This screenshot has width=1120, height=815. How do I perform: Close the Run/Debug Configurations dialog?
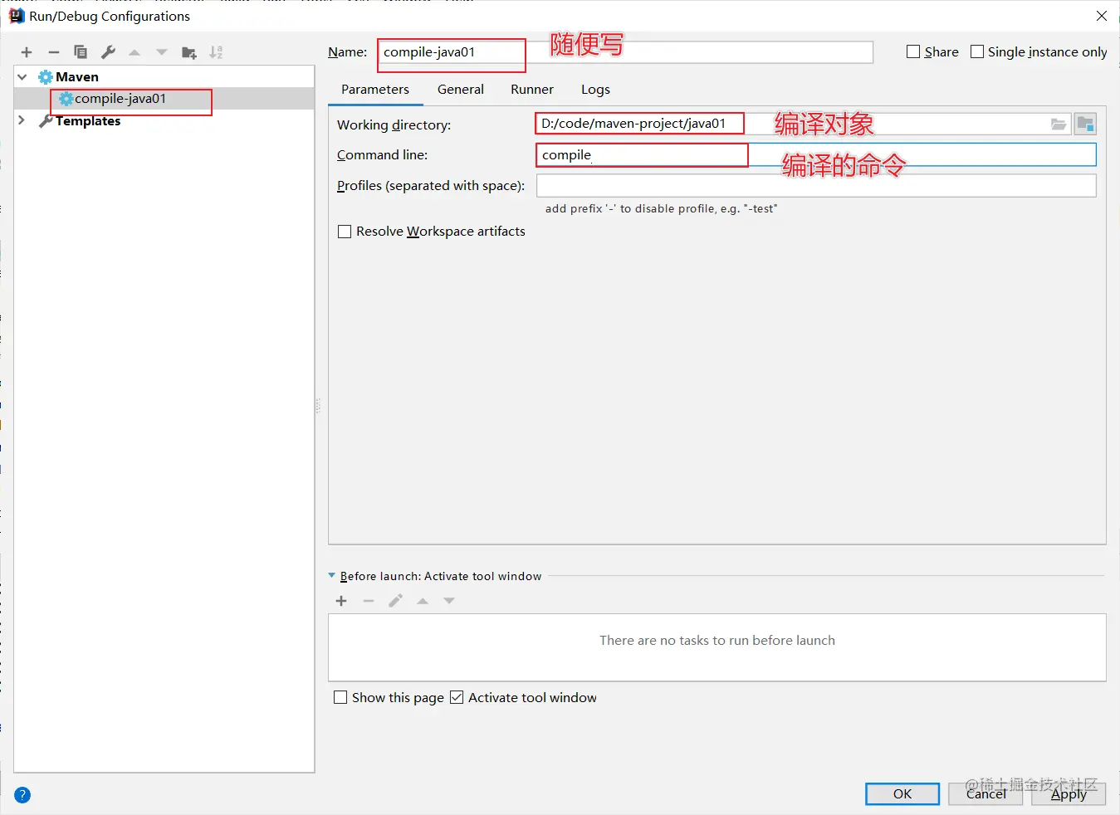pos(1102,16)
